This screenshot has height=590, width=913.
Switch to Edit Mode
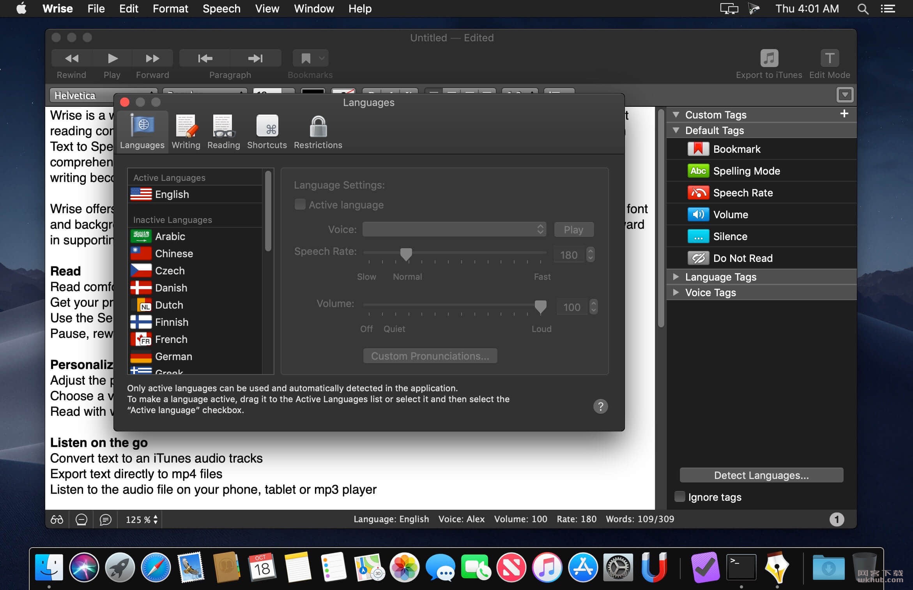tap(830, 58)
